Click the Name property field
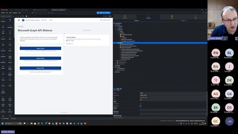Viewport: 238px width, 134px height. pyautogui.click(x=173, y=93)
